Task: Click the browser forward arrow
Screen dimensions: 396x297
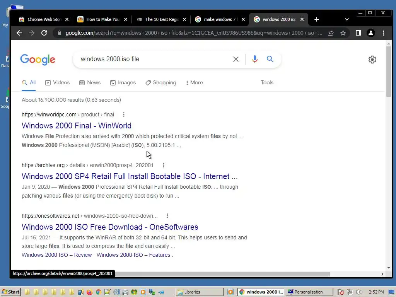Action: point(32,33)
